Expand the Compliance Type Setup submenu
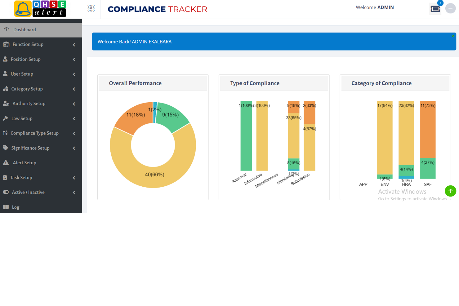Screen dimensions: 459x306 [x=74, y=133]
